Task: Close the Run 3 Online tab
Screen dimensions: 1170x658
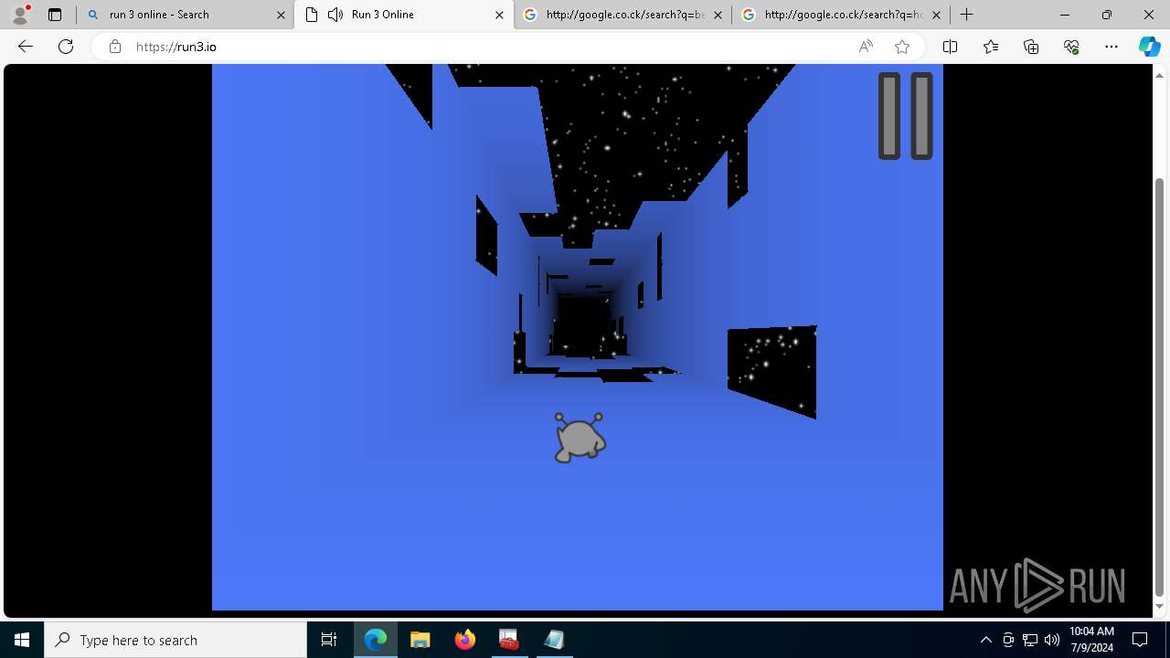Action: click(x=499, y=15)
